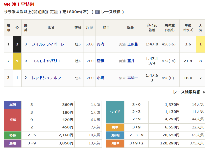
Task: Open the レース結果詳細 detailed results link
Action: coord(187,92)
